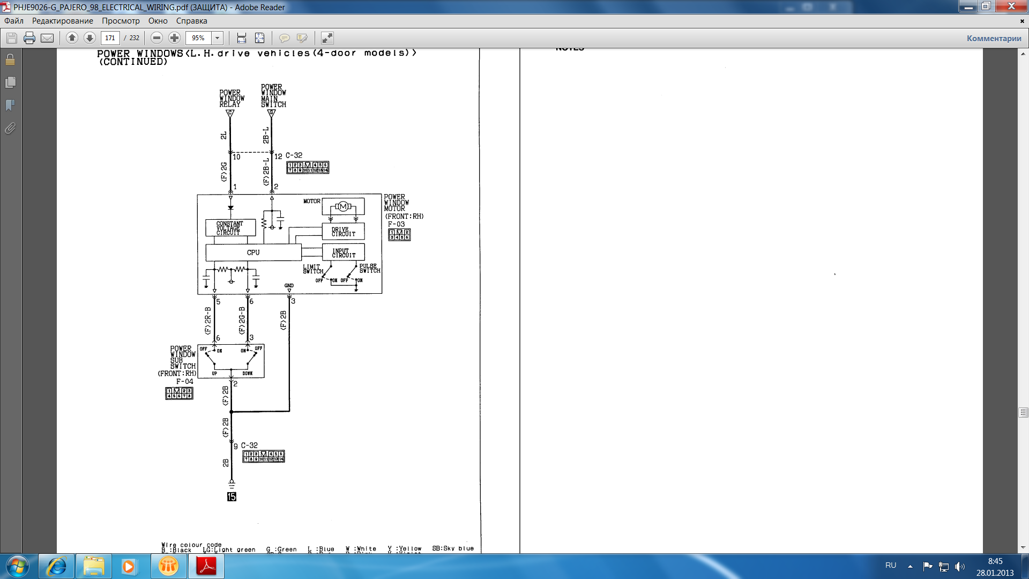Open the zoom percentage dropdown arrow
This screenshot has width=1029, height=579.
[x=217, y=38]
